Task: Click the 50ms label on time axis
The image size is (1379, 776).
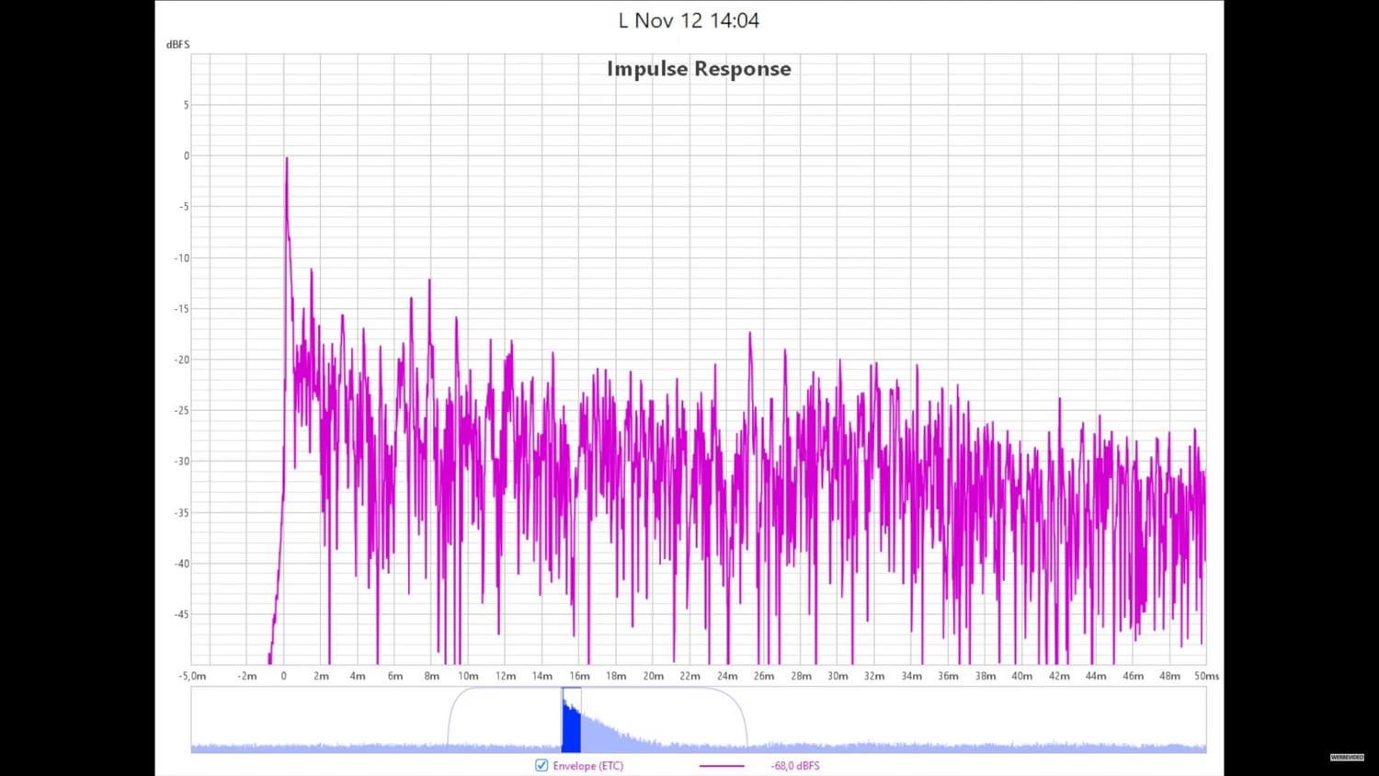Action: point(1206,676)
